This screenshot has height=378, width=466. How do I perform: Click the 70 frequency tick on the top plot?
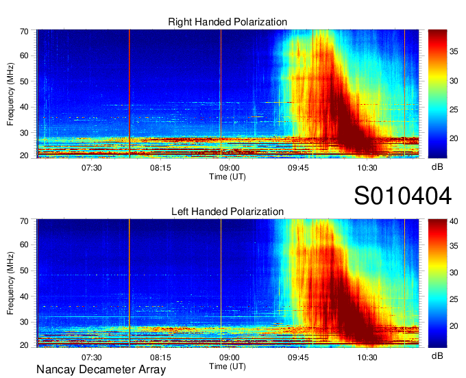point(24,32)
